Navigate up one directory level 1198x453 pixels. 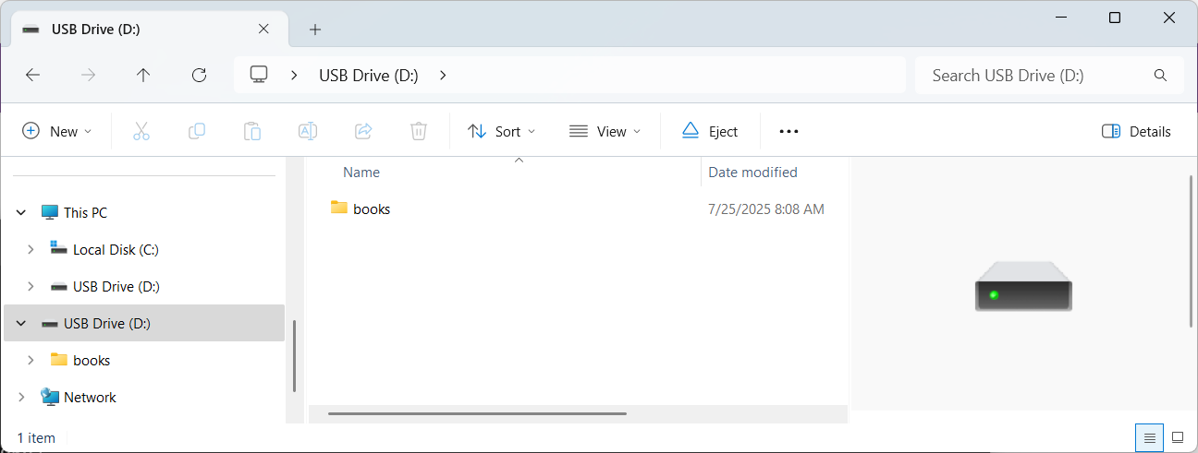point(143,76)
